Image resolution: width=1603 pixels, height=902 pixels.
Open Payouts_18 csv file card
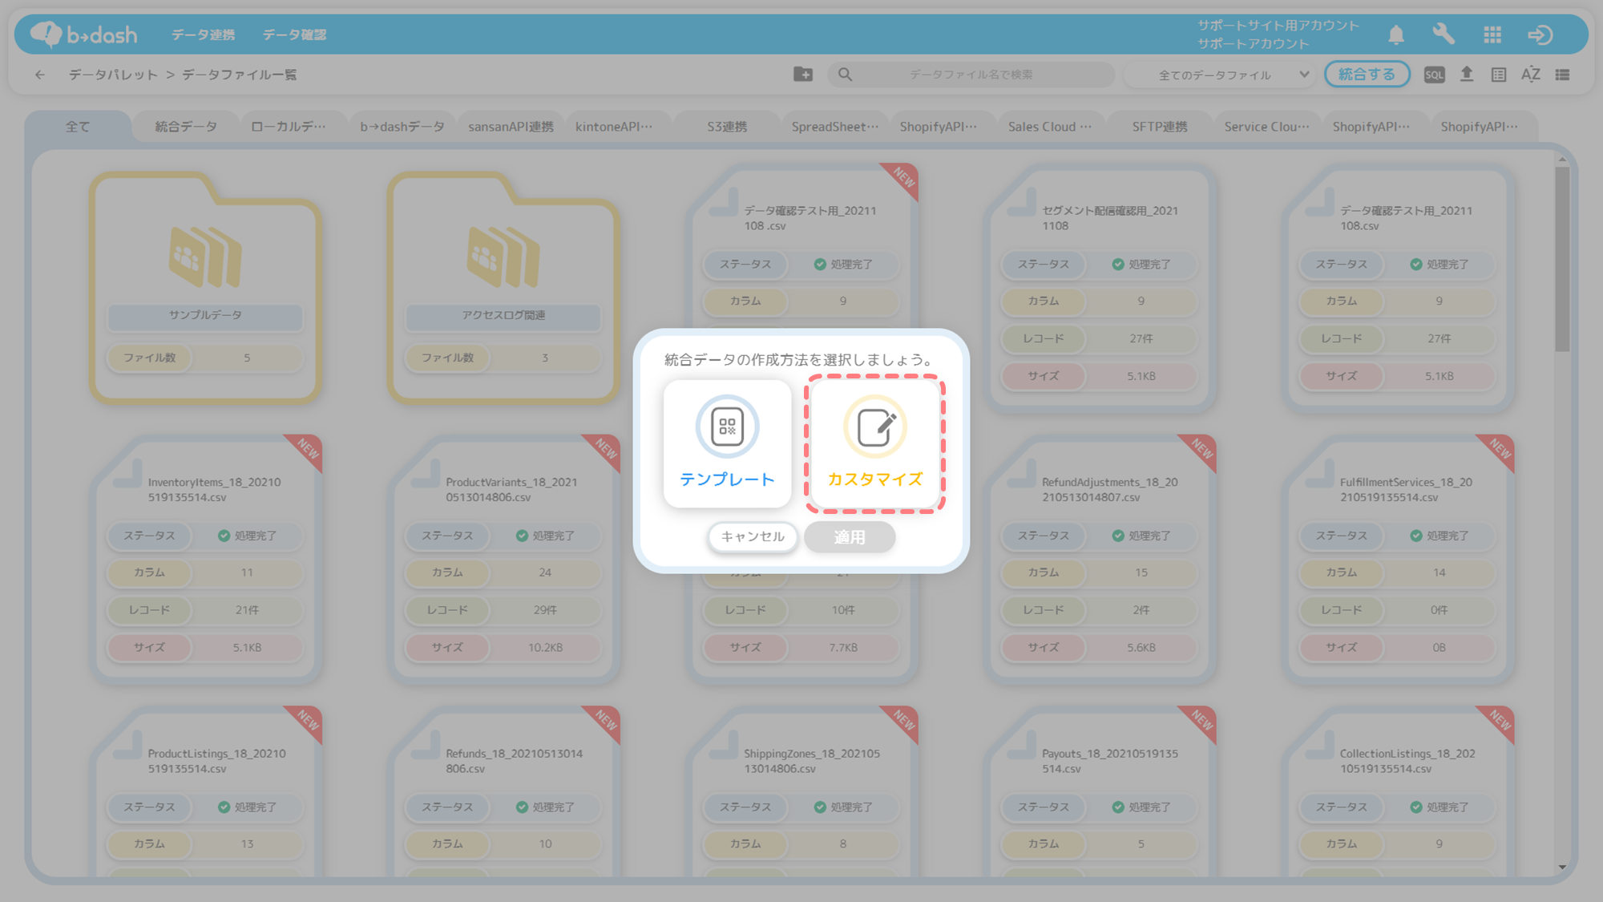(1100, 791)
